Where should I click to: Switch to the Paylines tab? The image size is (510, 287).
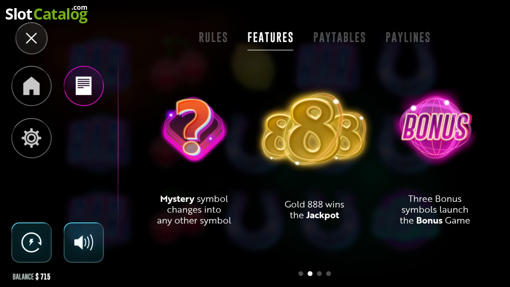(x=408, y=37)
